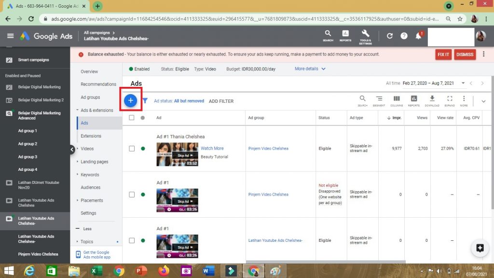Screen dimensions: 494x278
Task: Toggle the select-all ads header checkbox
Action: pyautogui.click(x=132, y=118)
